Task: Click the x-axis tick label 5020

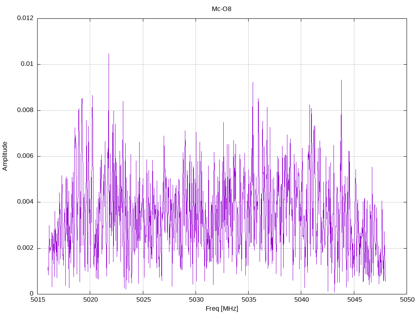Action: click(90, 300)
